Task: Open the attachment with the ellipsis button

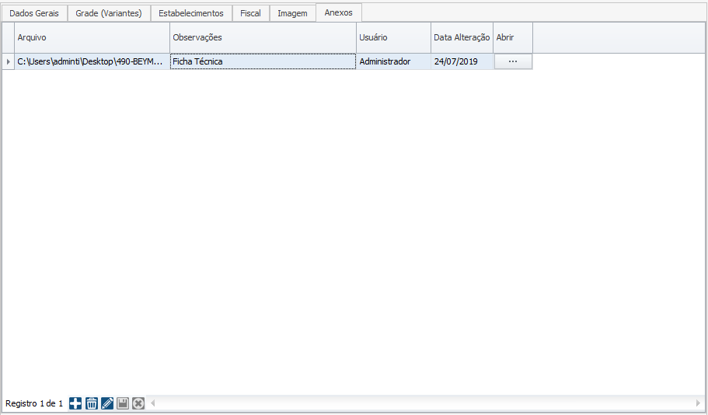Action: [x=512, y=61]
